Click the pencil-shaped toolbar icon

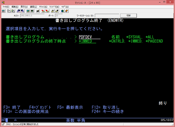(x=66, y=11)
